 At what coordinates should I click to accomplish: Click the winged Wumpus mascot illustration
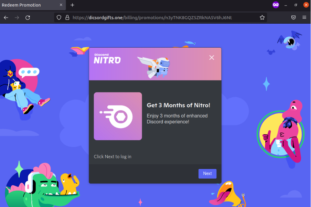click(154, 68)
